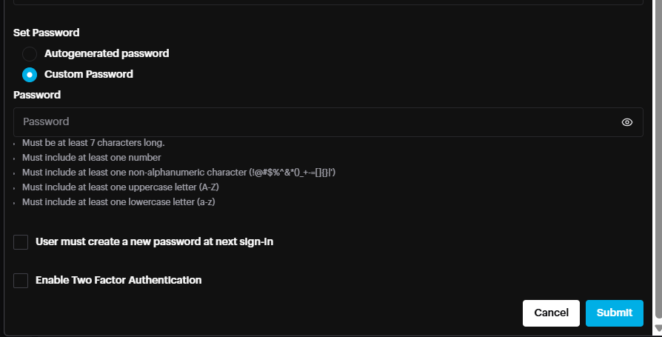Check the new password at next sign-in box
This screenshot has width=662, height=337.
click(21, 242)
